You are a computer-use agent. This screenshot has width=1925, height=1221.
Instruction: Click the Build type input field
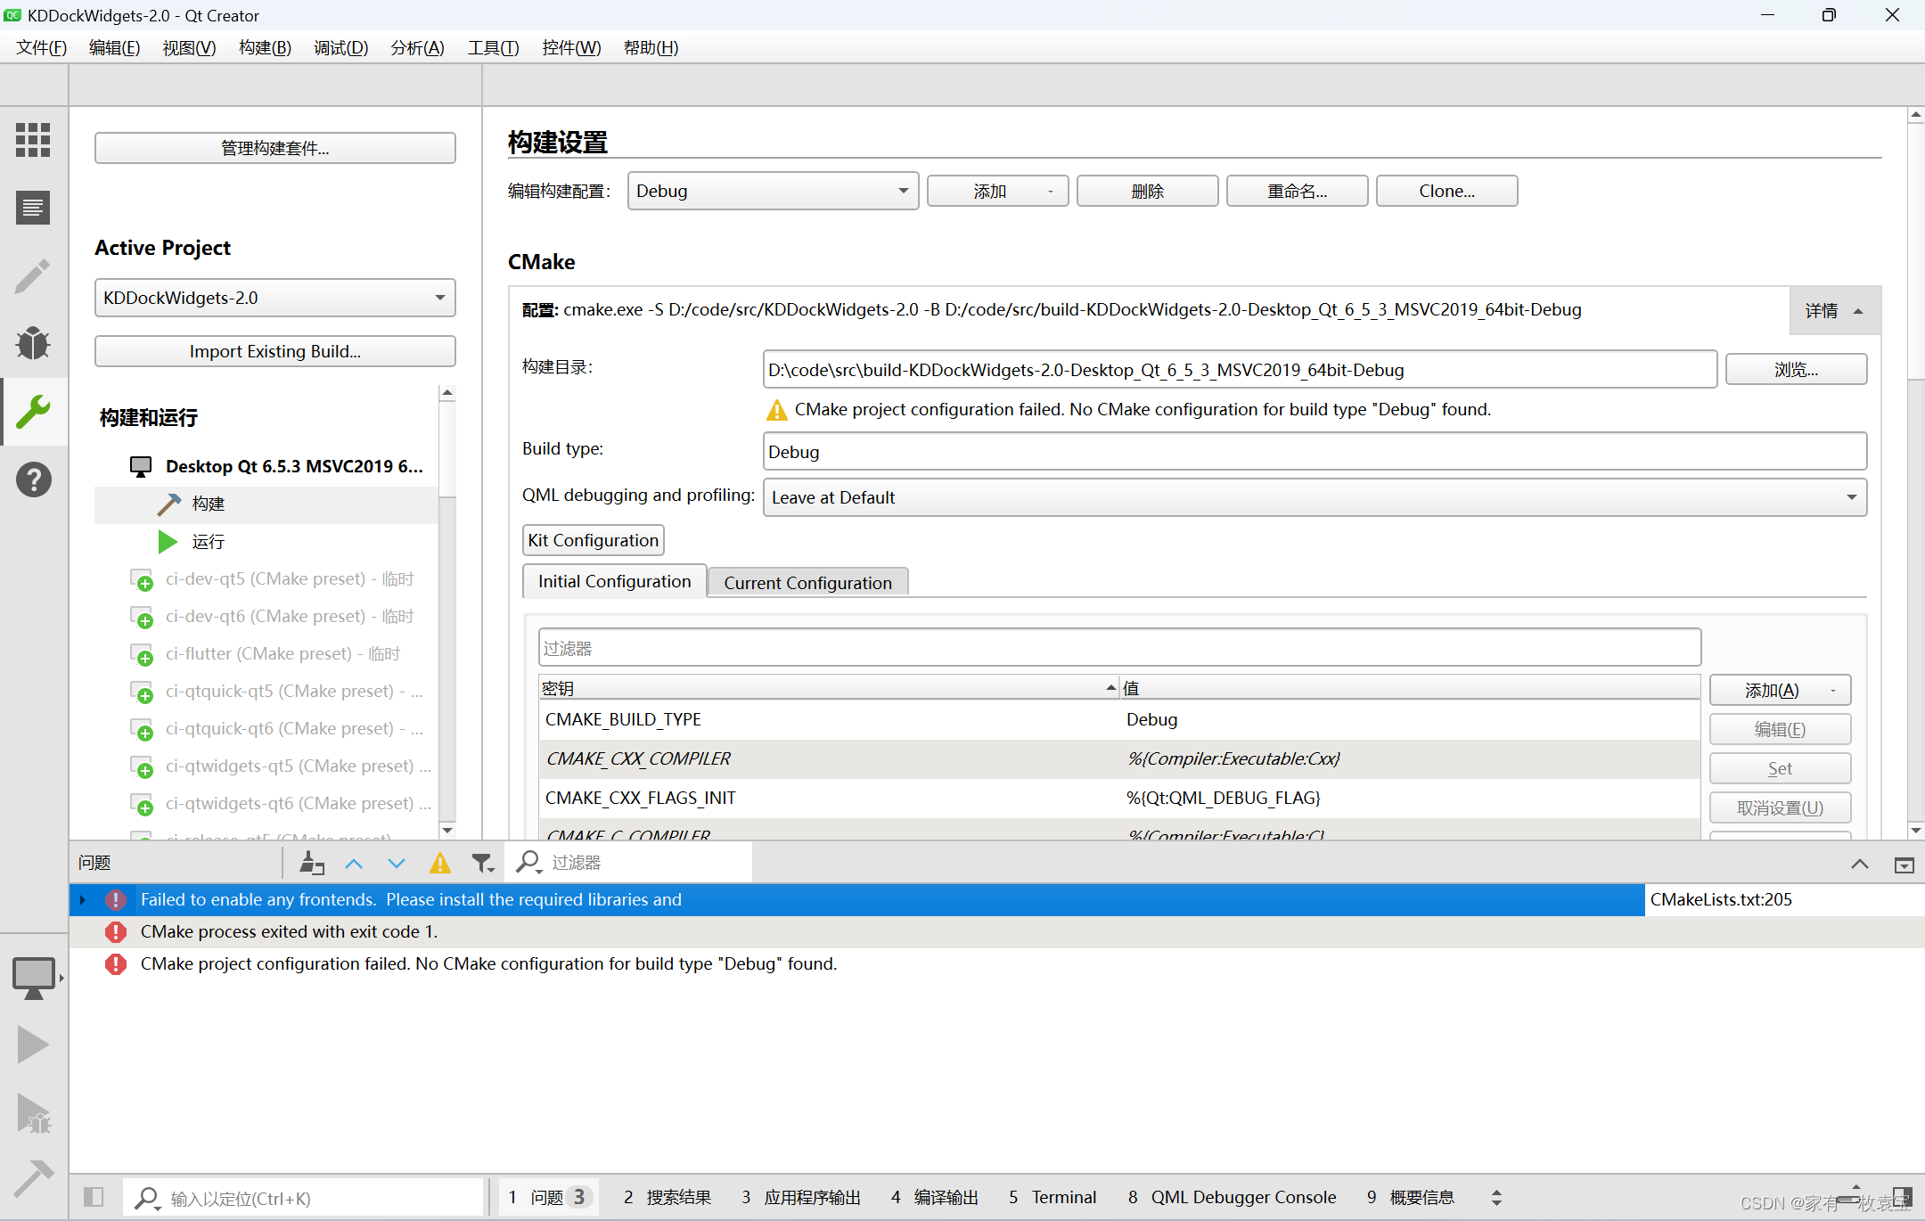[1315, 451]
